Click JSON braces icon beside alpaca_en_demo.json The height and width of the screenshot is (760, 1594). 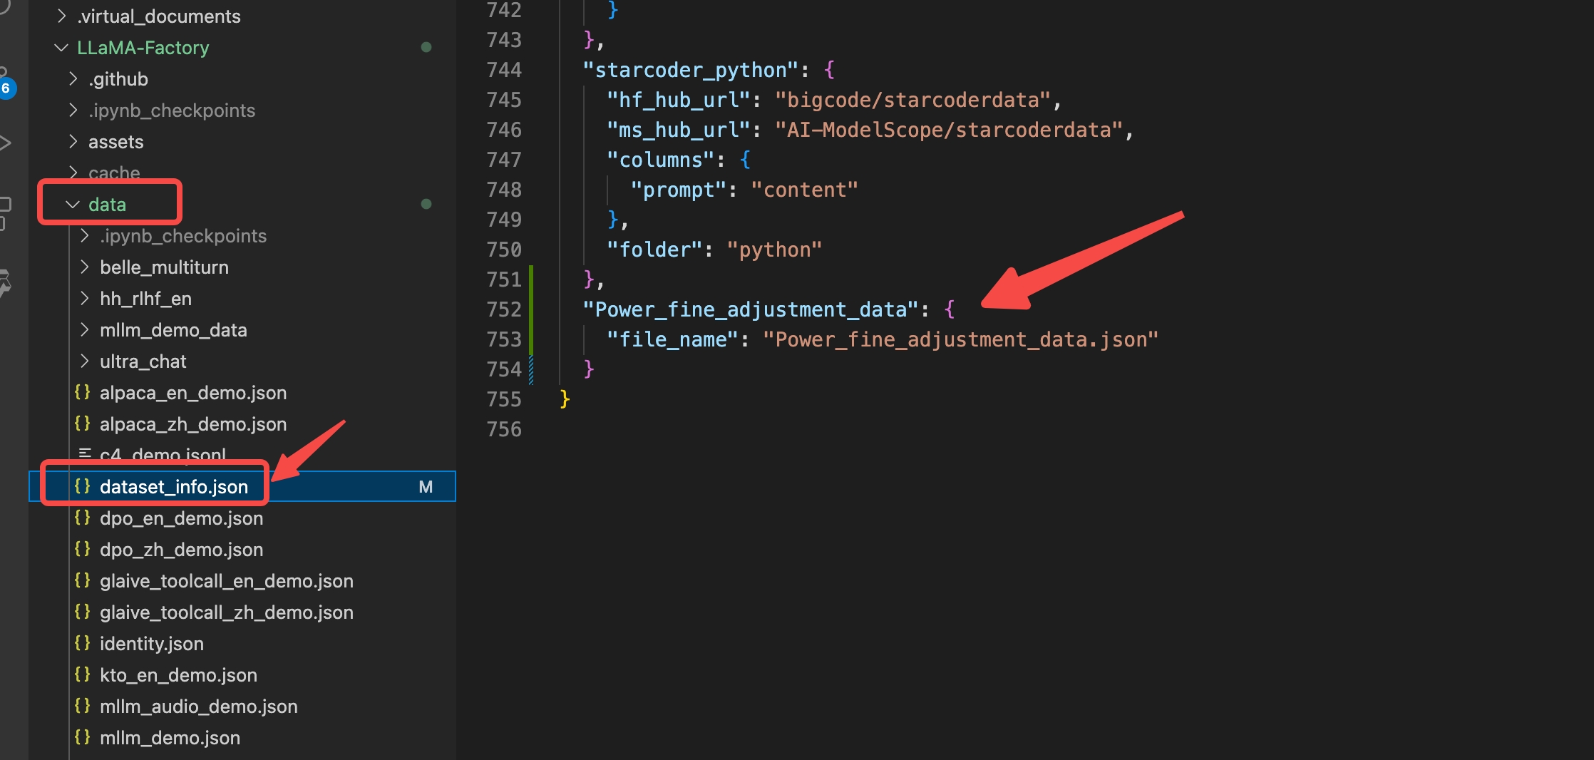coord(83,393)
